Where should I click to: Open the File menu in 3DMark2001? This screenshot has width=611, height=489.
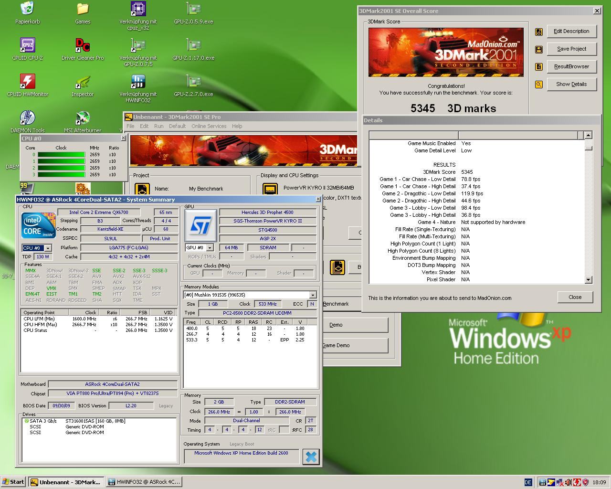coord(130,126)
